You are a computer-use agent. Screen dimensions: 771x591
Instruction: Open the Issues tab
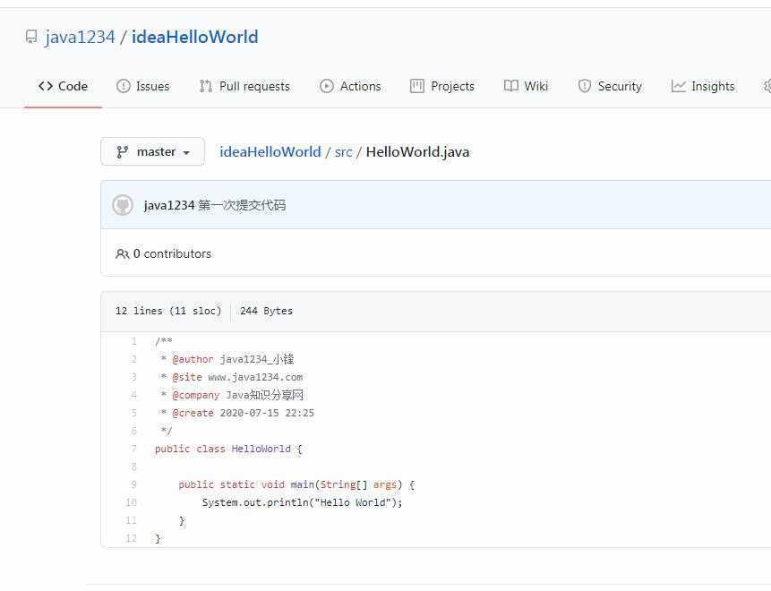pyautogui.click(x=143, y=86)
